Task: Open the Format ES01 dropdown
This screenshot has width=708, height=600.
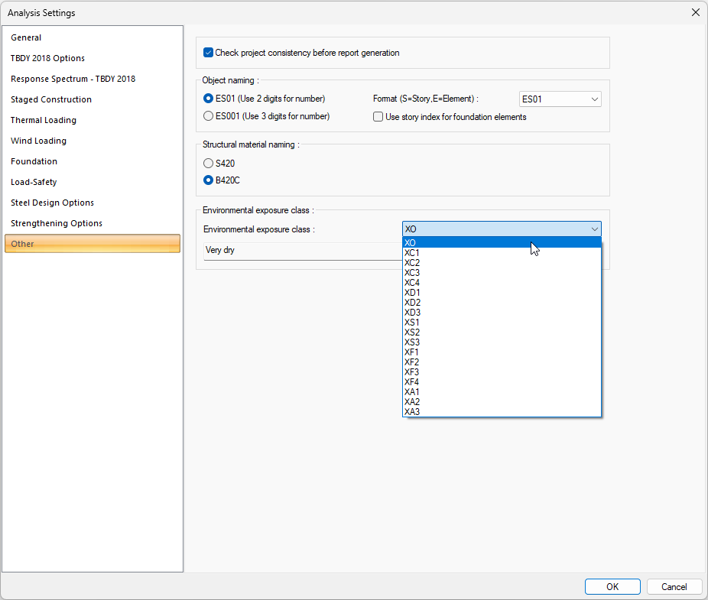Action: pyautogui.click(x=560, y=99)
